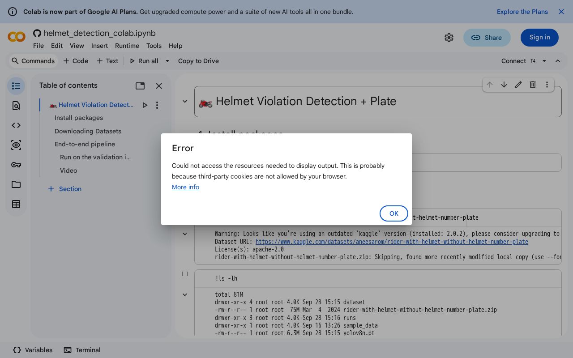
Task: Open more cell actions menu
Action: click(547, 85)
